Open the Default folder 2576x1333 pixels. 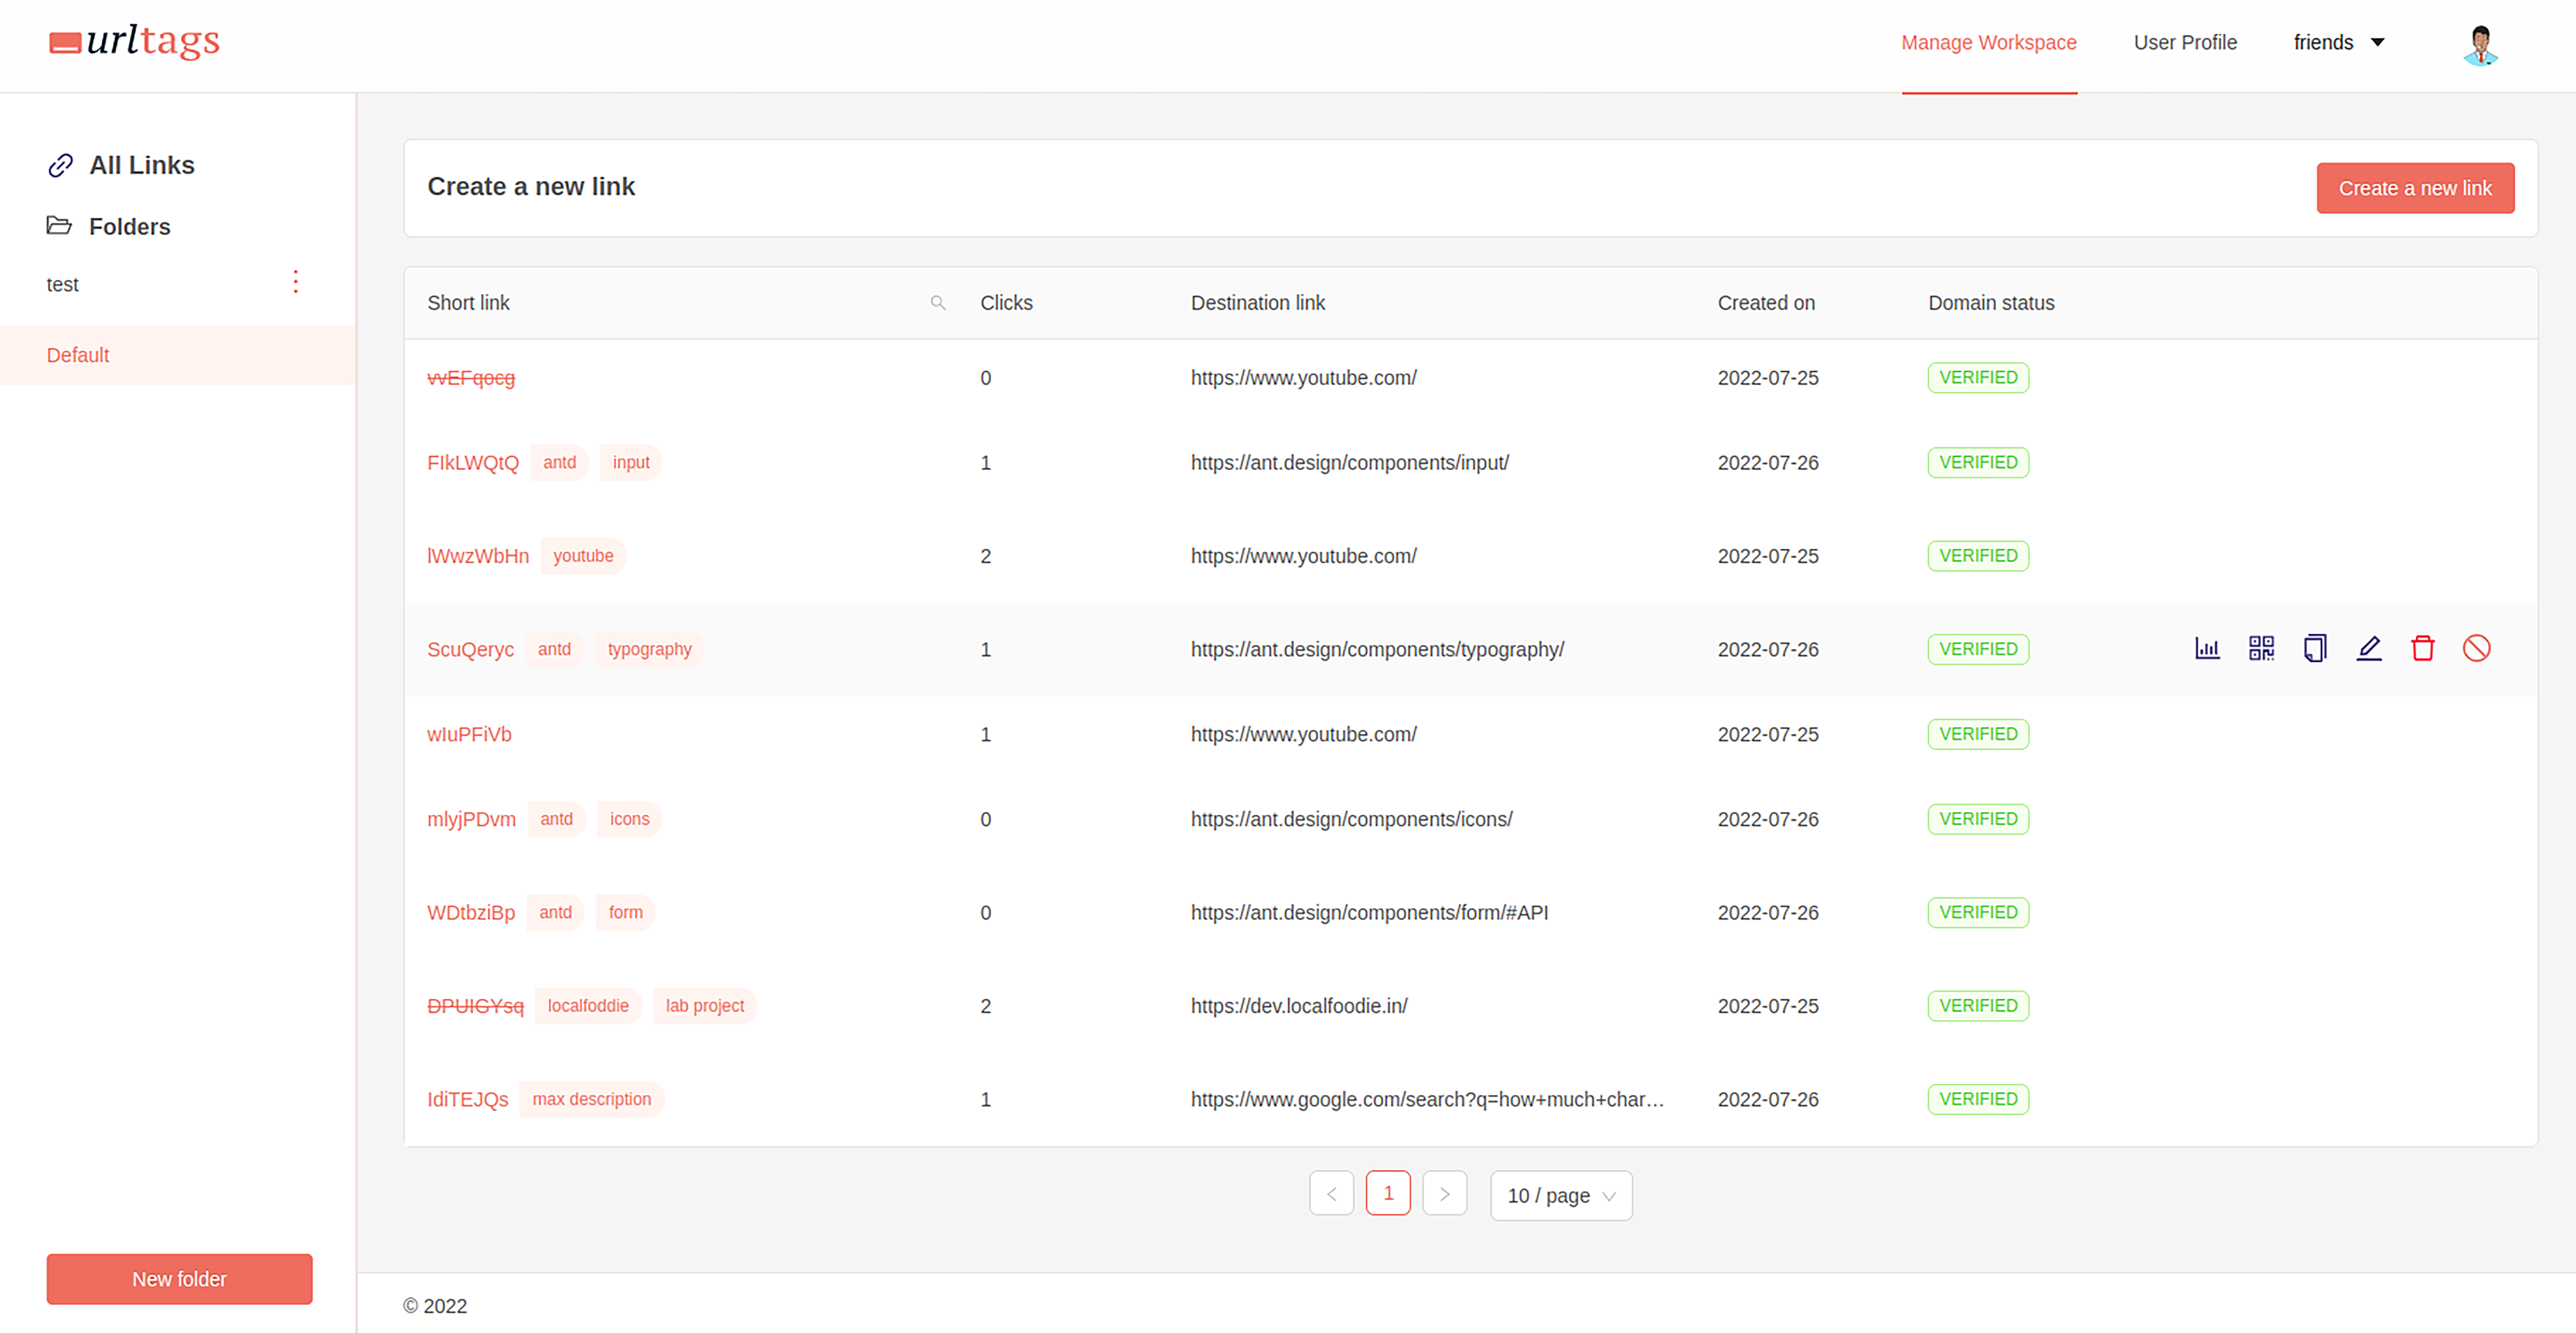(x=178, y=355)
